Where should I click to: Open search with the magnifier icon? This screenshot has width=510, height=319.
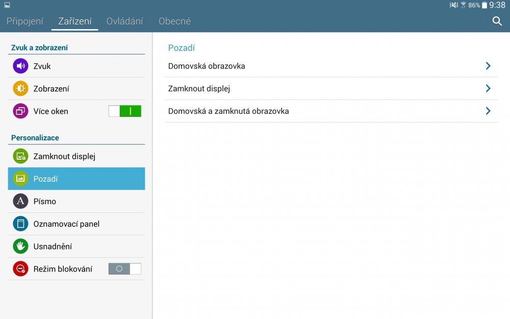497,21
